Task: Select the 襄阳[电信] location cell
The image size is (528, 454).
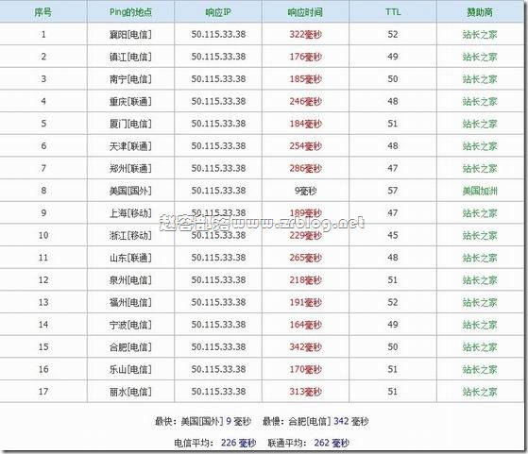Action: pyautogui.click(x=130, y=34)
